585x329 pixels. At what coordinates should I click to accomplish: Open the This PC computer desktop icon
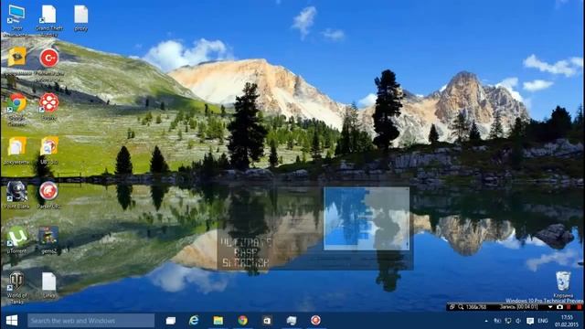pyautogui.click(x=16, y=19)
